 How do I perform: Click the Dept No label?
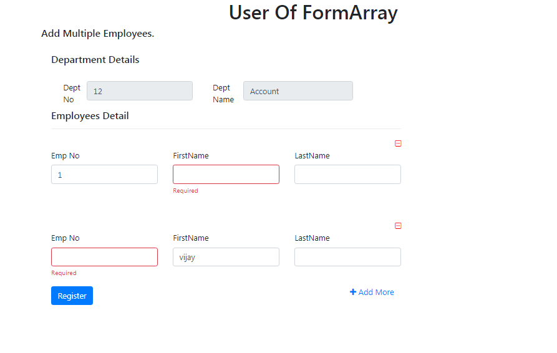point(72,94)
